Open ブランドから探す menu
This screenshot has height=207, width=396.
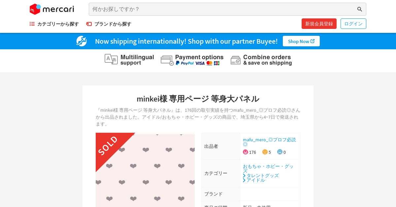pos(113,24)
